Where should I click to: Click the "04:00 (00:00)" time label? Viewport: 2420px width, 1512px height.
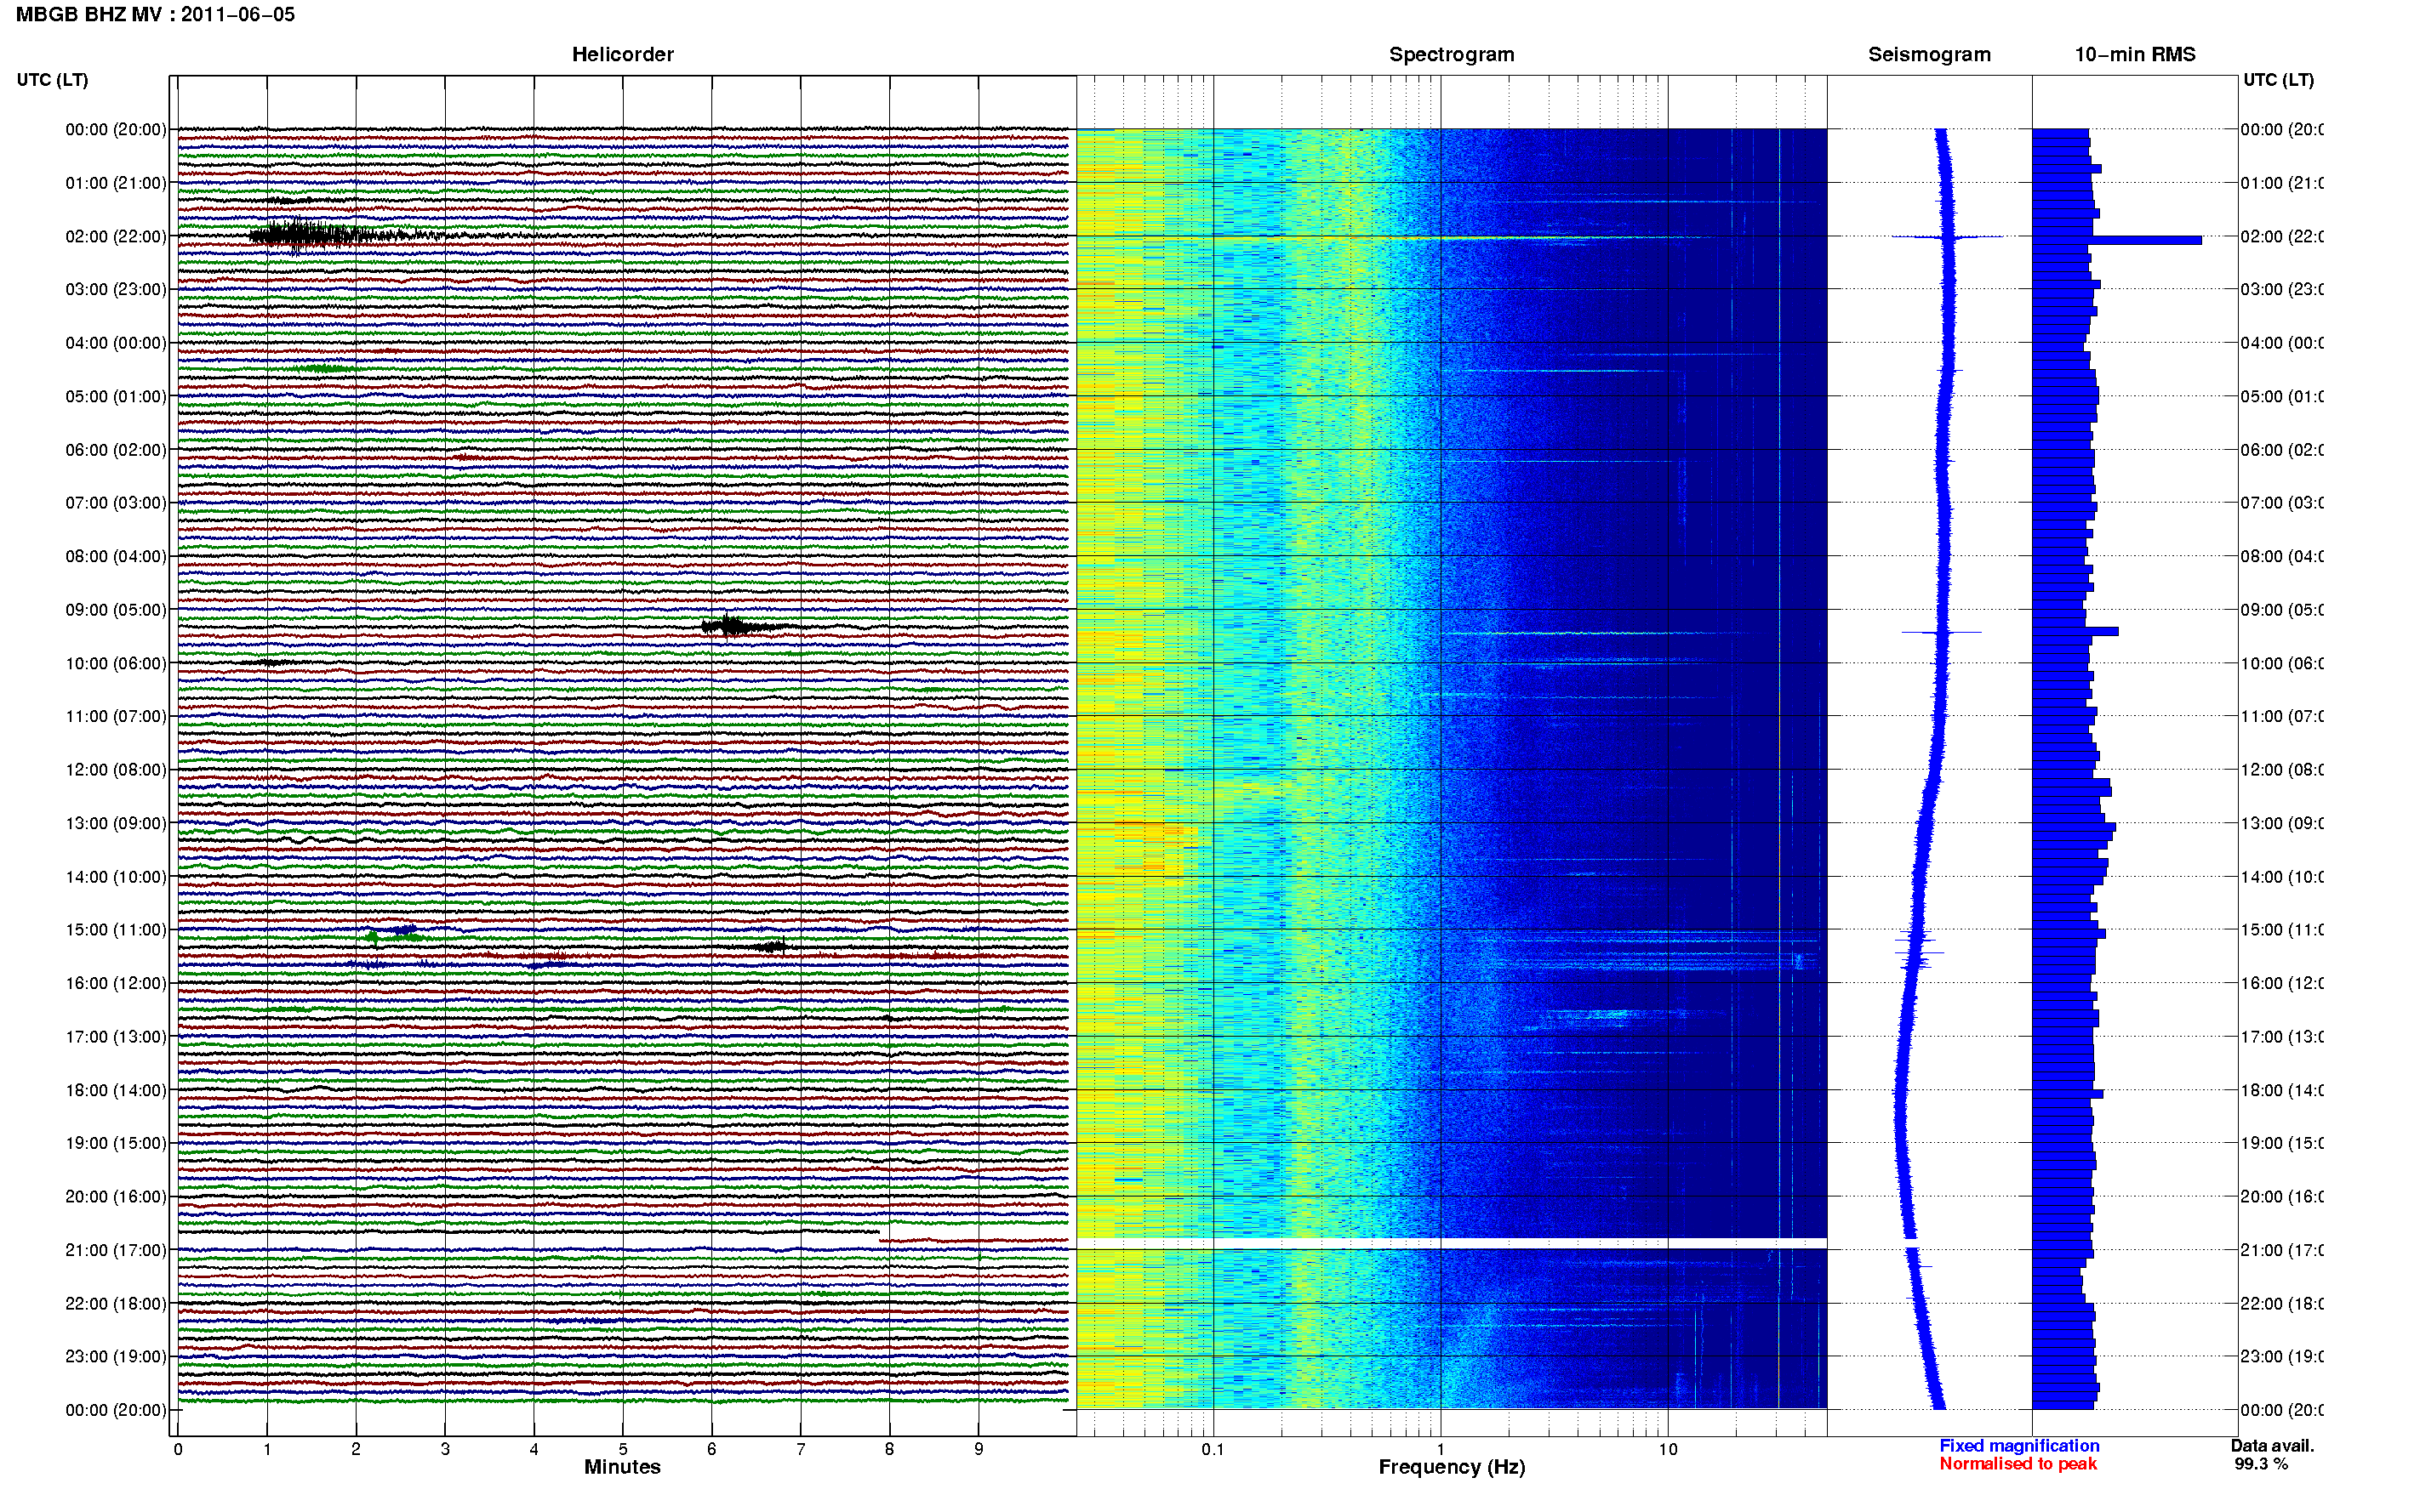pyautogui.click(x=116, y=343)
